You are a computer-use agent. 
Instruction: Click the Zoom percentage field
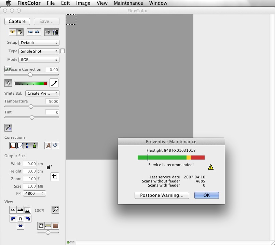point(30,179)
